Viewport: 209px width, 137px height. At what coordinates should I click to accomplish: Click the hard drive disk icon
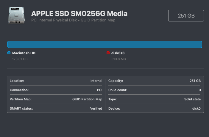tap(17, 15)
